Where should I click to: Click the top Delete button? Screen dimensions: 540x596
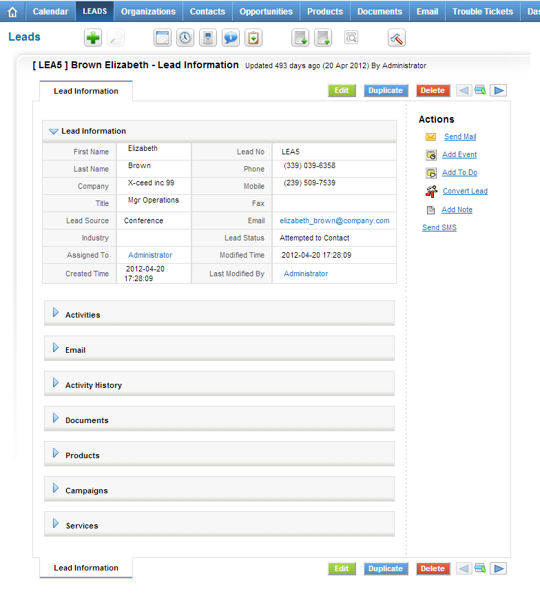[x=433, y=90]
